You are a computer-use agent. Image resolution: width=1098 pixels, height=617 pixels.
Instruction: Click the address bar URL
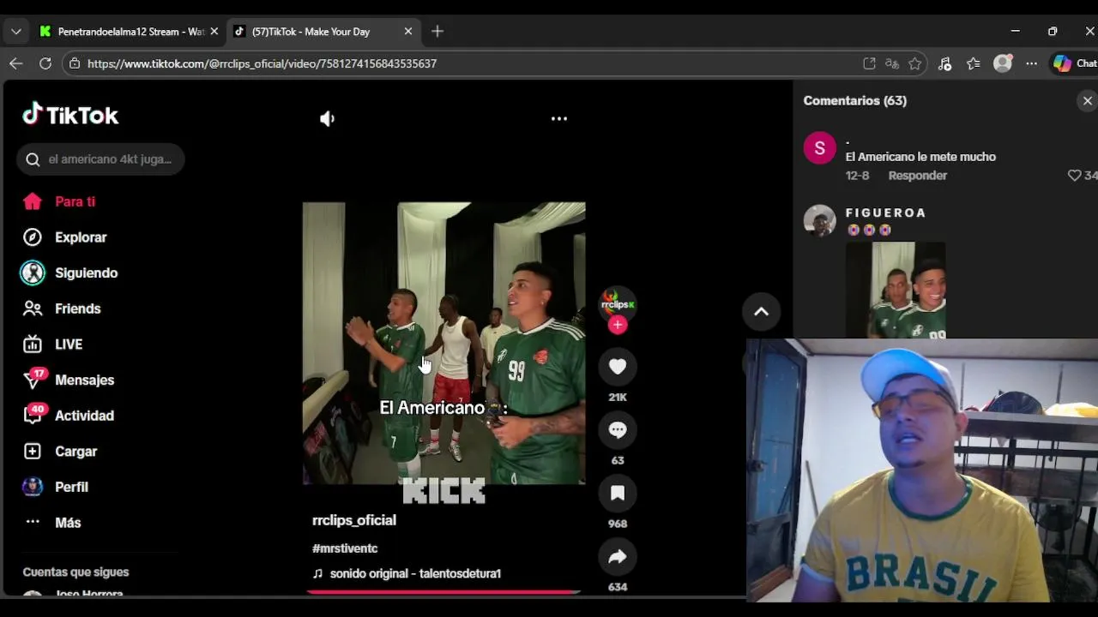(x=262, y=63)
